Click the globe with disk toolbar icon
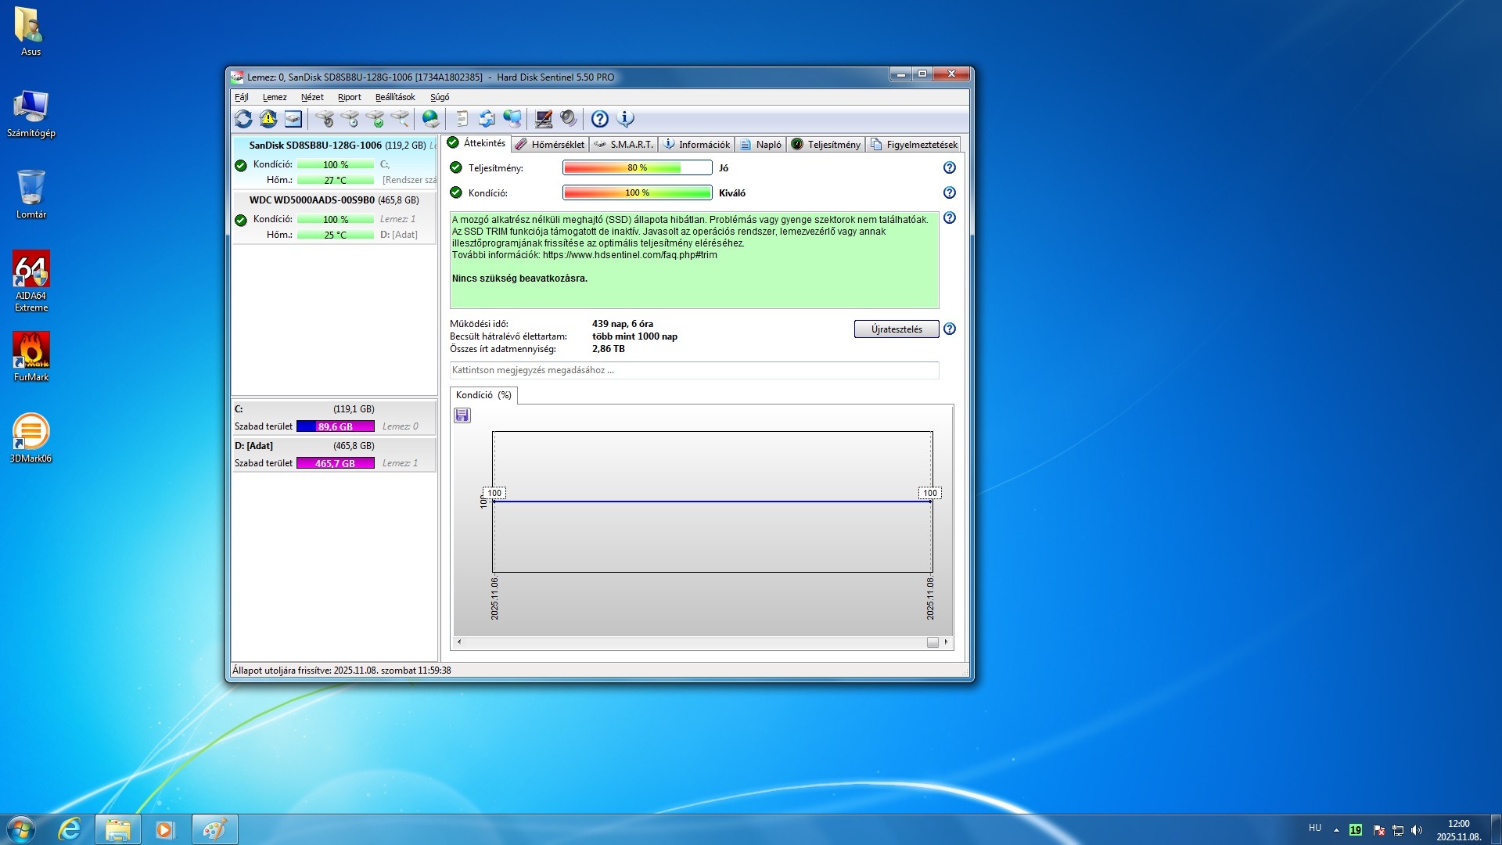1502x845 pixels. (x=430, y=119)
